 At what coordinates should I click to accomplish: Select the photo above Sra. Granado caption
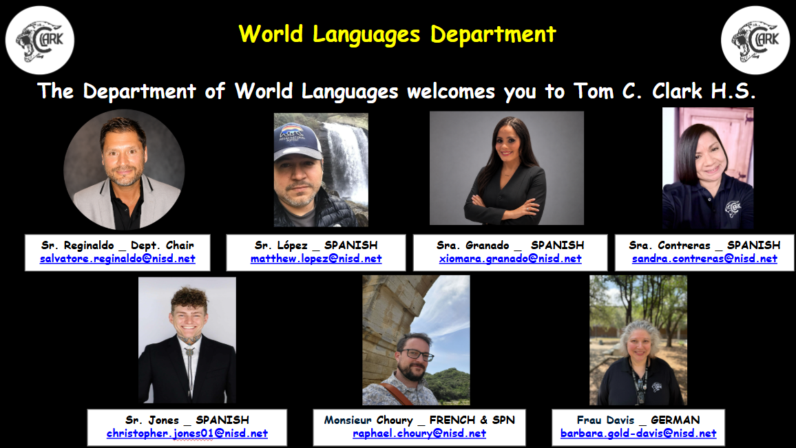(x=507, y=168)
